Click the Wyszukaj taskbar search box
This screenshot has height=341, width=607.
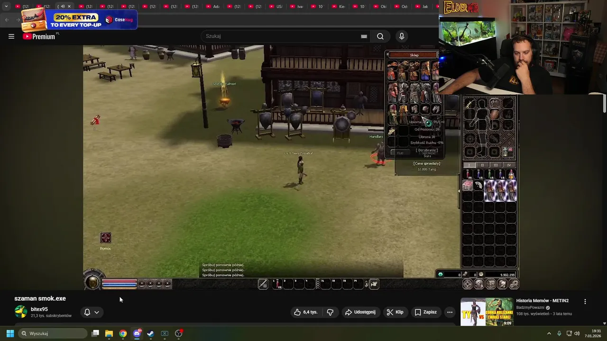click(53, 333)
